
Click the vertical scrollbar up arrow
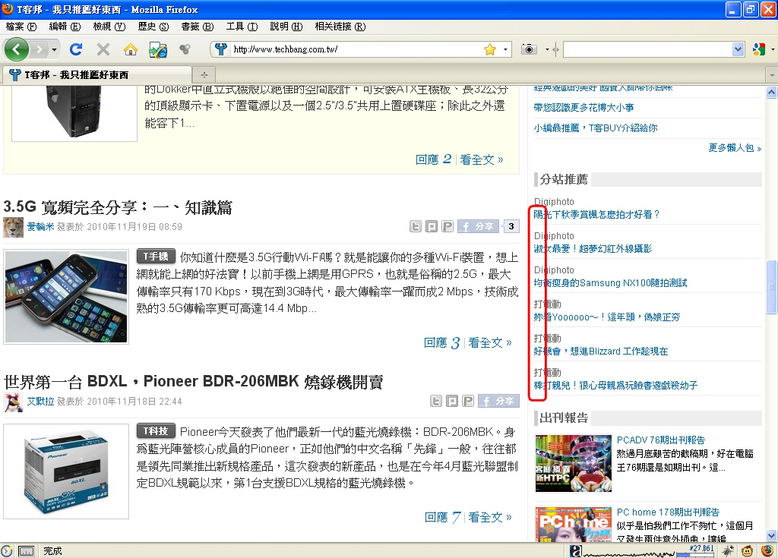click(x=772, y=93)
